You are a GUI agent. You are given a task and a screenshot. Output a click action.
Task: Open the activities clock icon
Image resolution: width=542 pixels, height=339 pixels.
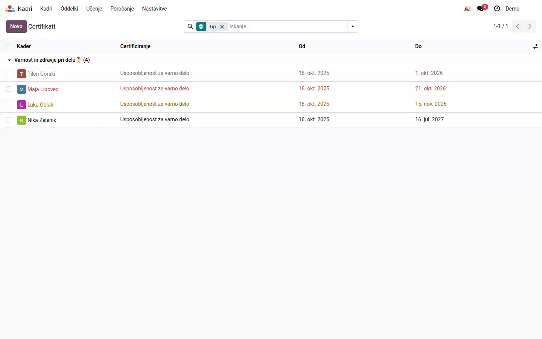click(x=497, y=9)
